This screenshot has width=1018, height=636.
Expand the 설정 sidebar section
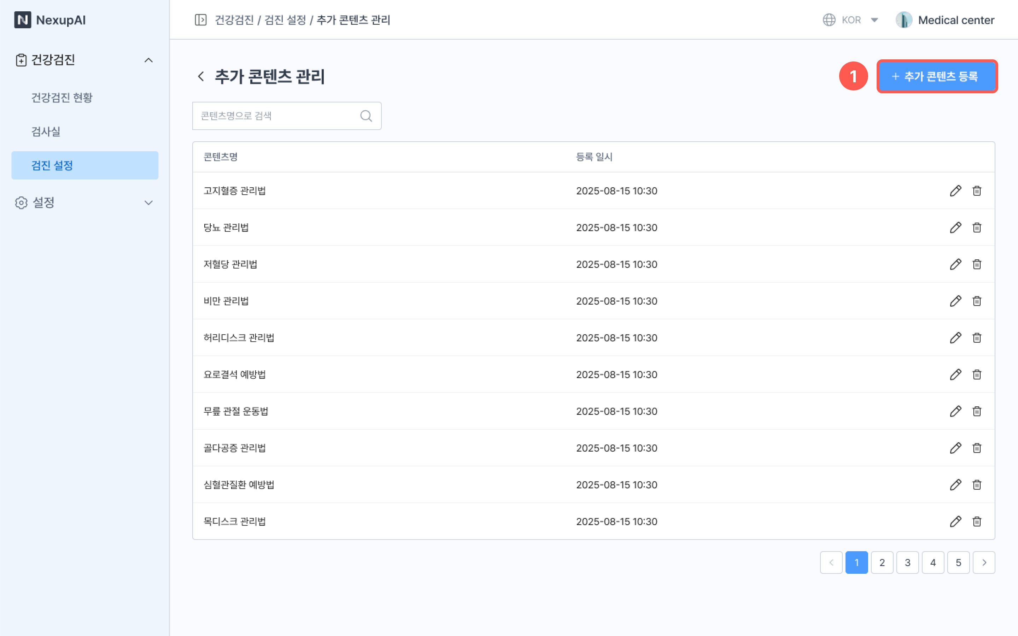click(148, 203)
